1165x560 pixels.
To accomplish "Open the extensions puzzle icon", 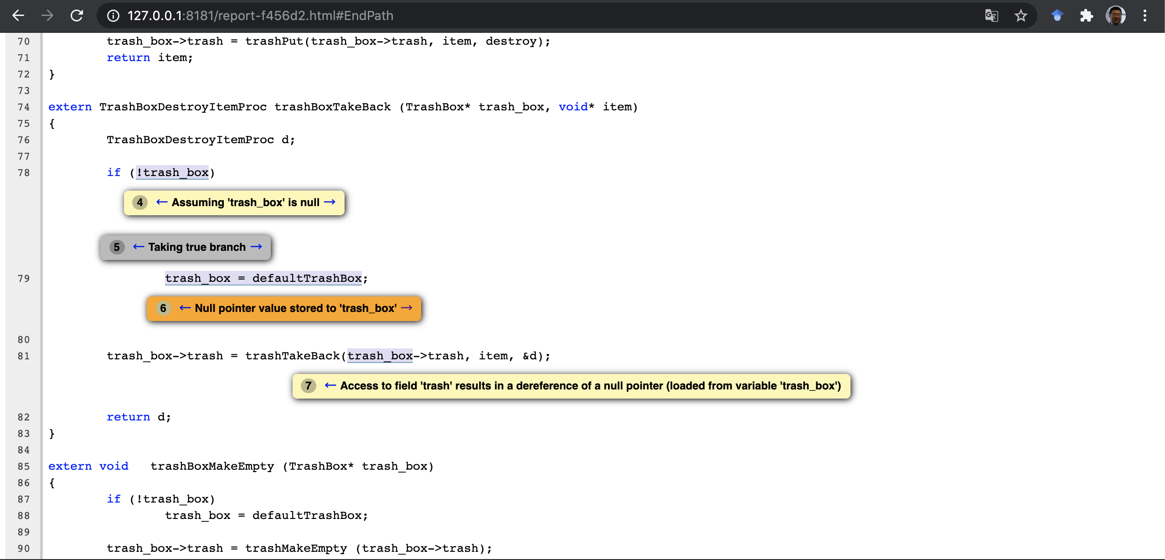I will [1086, 16].
